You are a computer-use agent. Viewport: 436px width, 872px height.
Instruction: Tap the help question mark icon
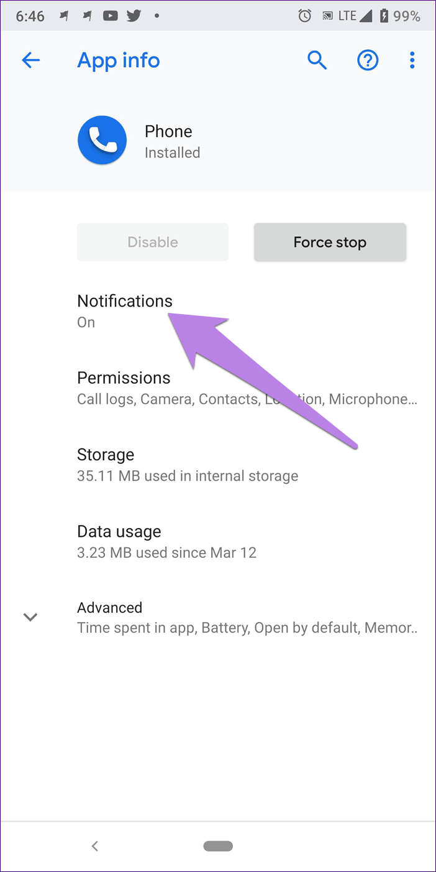(368, 60)
